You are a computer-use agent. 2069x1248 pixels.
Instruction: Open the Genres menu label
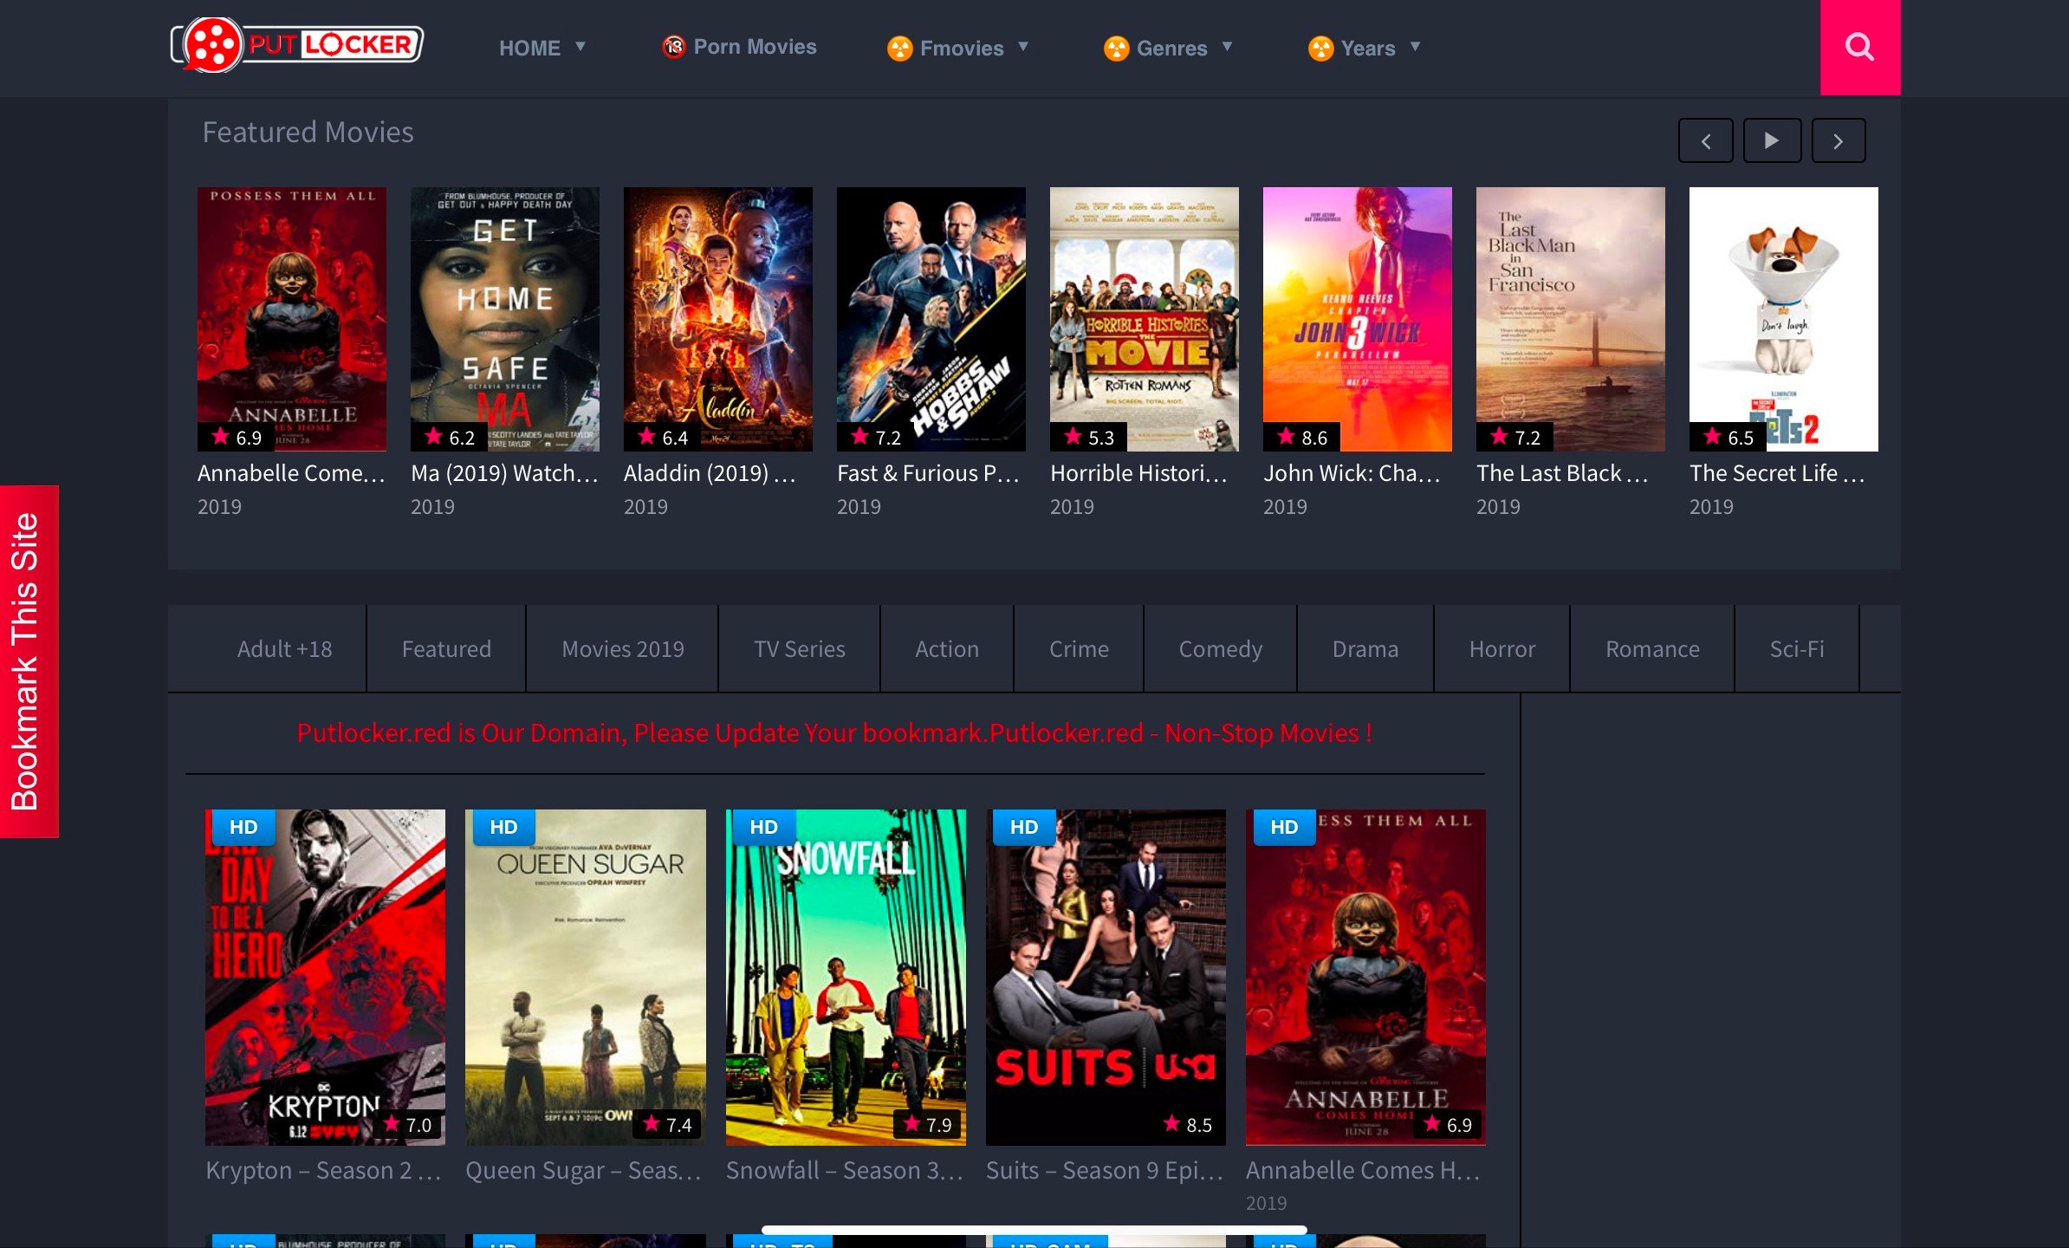[x=1171, y=48]
